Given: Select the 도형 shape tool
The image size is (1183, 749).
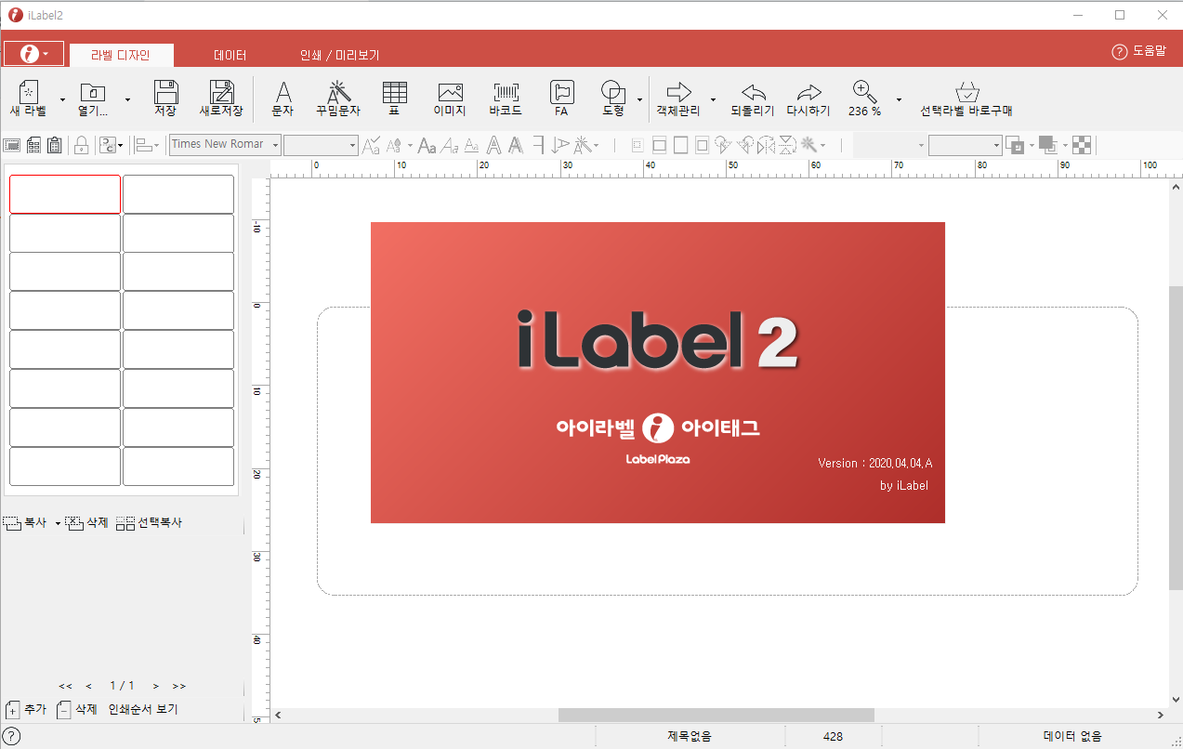Looking at the screenshot, I should 613,99.
